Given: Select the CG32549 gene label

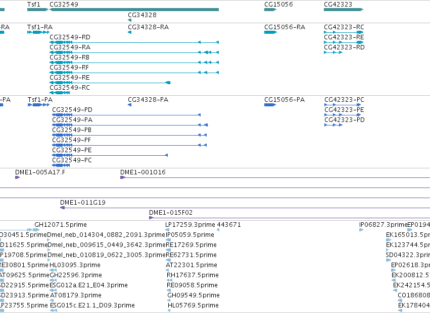Looking at the screenshot, I should [64, 5].
